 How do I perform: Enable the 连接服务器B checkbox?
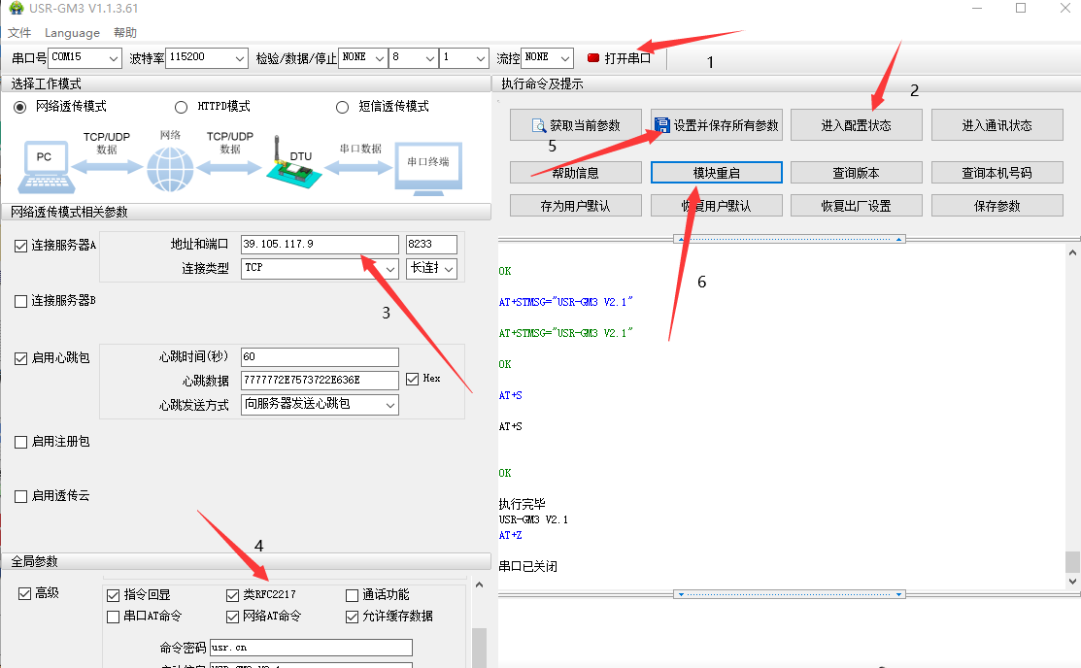(x=21, y=301)
